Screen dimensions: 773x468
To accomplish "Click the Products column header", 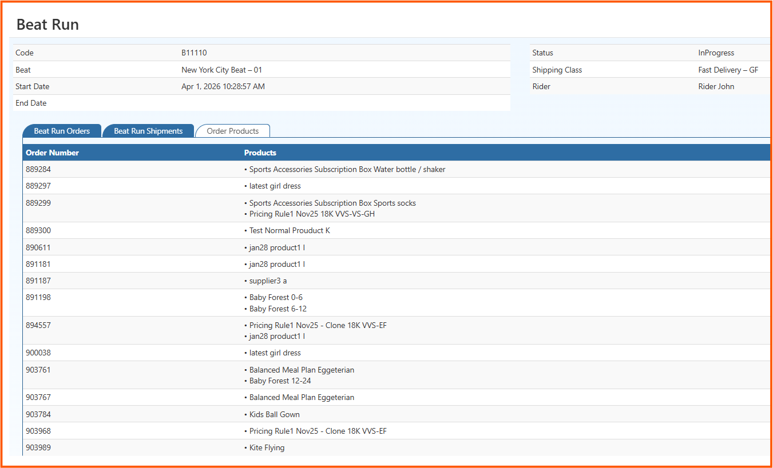I will pos(260,153).
